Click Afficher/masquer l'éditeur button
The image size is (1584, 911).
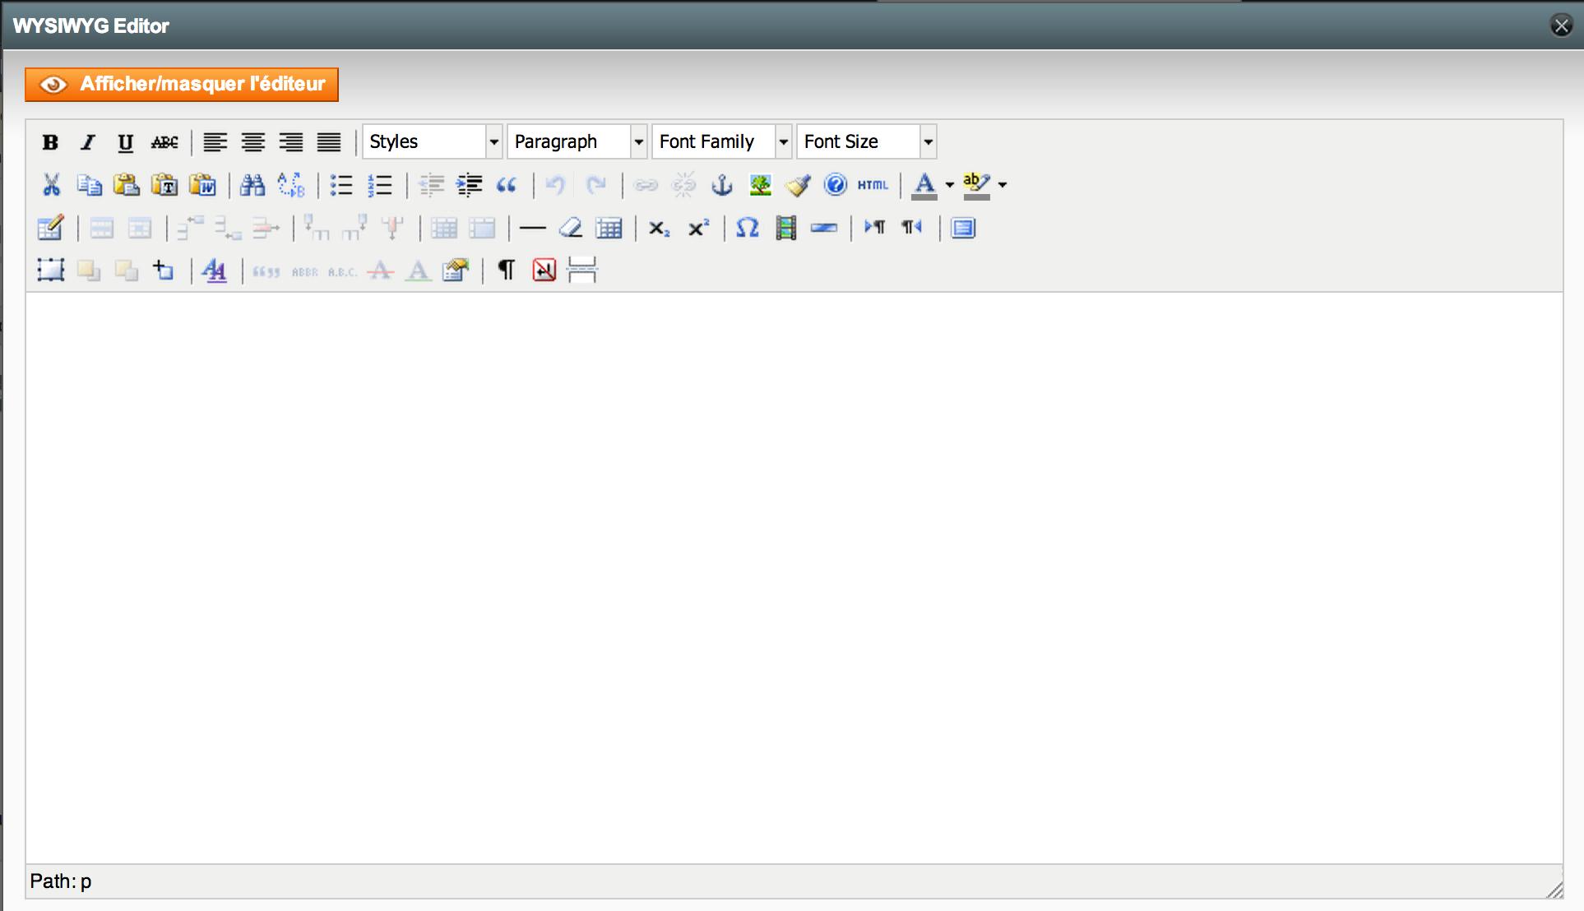coord(182,85)
